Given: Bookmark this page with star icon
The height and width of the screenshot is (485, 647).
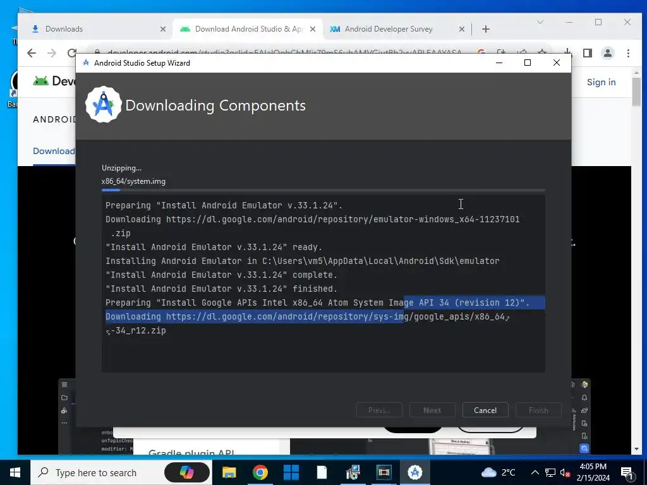Looking at the screenshot, I should point(542,52).
